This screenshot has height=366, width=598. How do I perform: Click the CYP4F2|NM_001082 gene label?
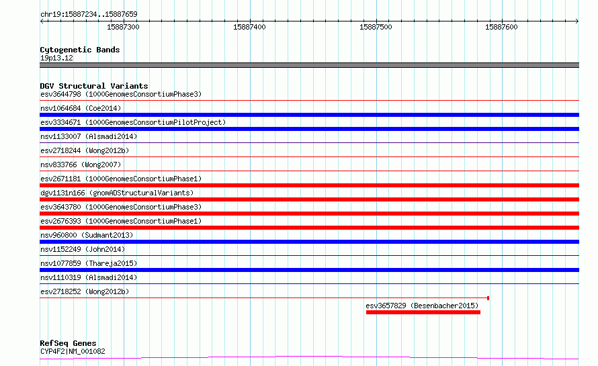pyautogui.click(x=73, y=351)
